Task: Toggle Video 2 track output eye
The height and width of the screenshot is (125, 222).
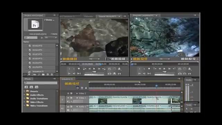Action: (68, 93)
